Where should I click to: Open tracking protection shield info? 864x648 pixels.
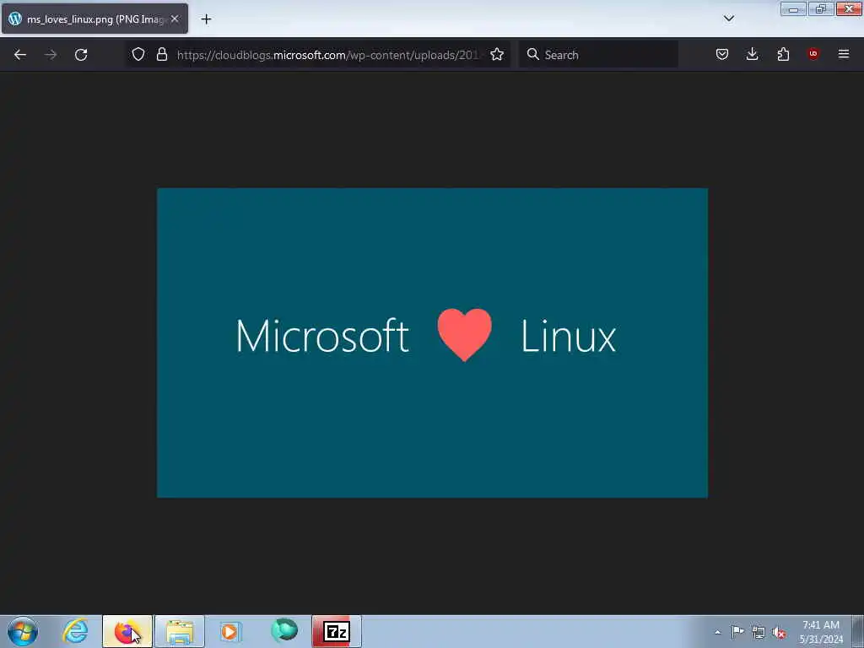click(x=138, y=54)
